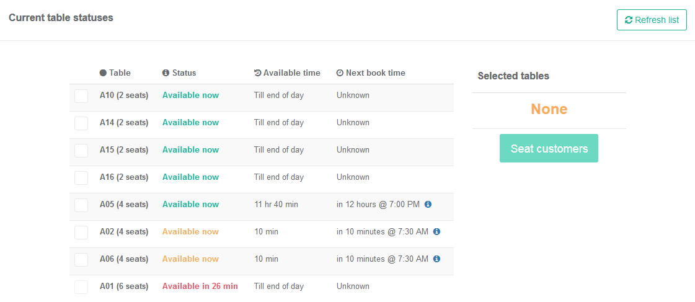Select table A14 checkbox
Image resolution: width=695 pixels, height=302 pixels.
click(81, 123)
